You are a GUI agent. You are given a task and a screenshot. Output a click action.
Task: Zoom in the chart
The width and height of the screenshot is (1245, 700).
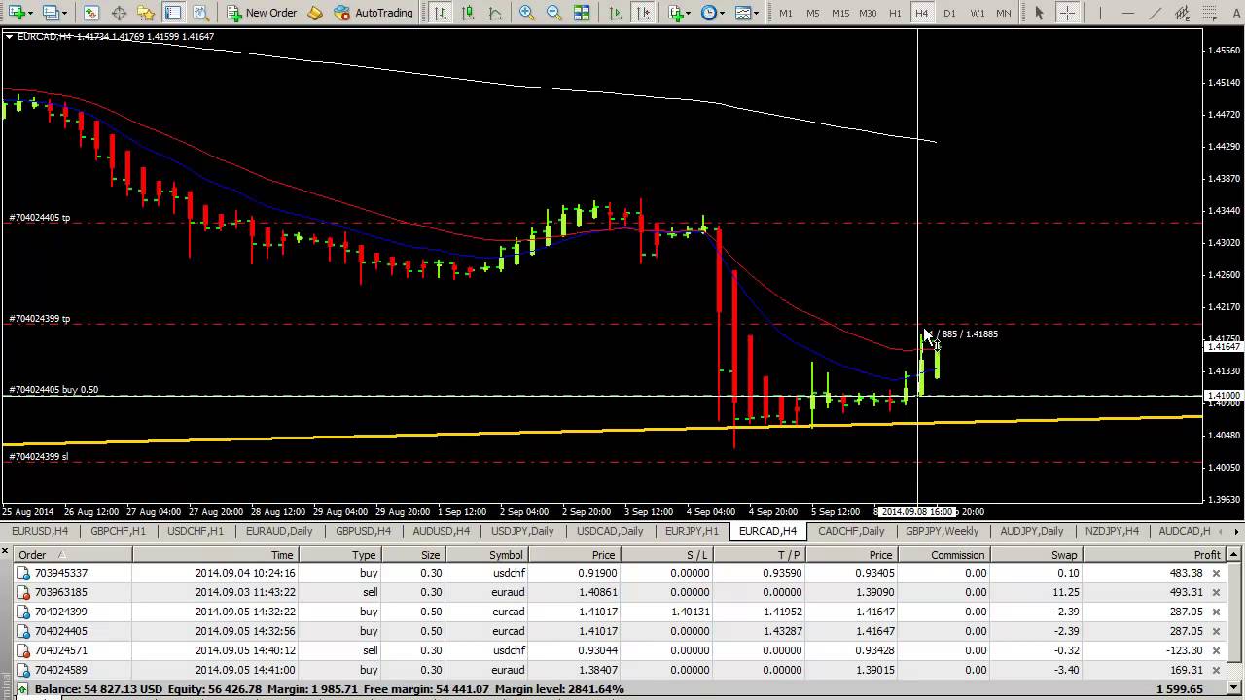(x=526, y=13)
